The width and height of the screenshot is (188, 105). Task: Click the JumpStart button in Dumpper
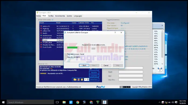click(x=94, y=76)
